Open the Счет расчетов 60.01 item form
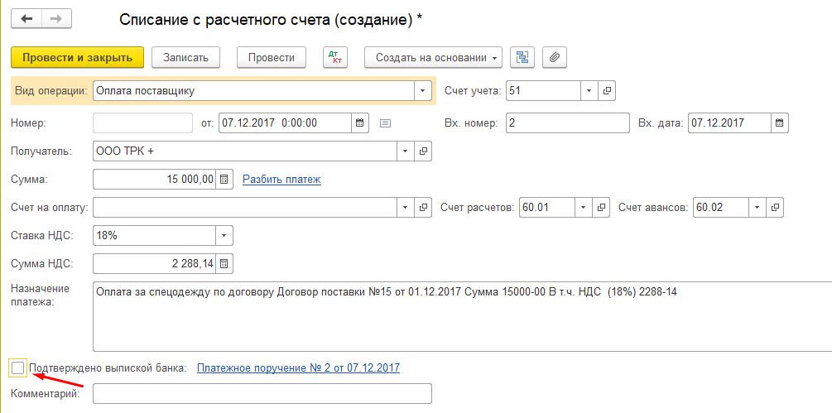 point(601,207)
